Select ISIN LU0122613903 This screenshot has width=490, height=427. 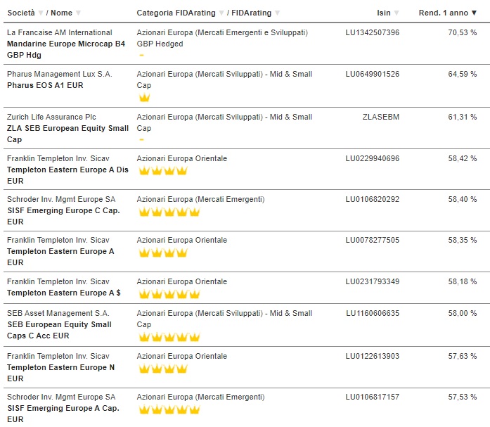(x=373, y=356)
